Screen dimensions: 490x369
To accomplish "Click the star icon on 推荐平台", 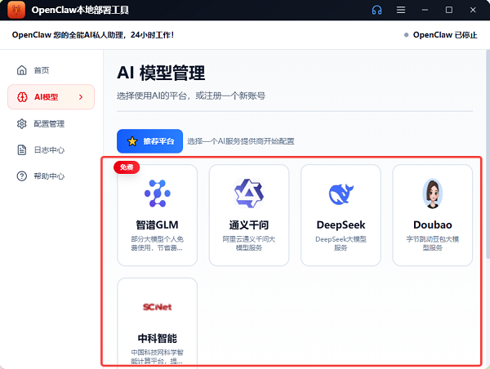I will 132,141.
